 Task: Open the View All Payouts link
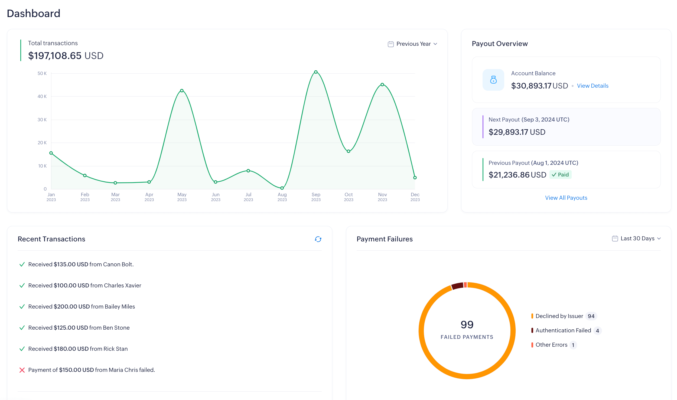pyautogui.click(x=566, y=198)
